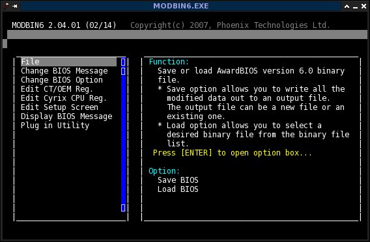Click the shade-up arrow titlebar icon

(x=347, y=7)
